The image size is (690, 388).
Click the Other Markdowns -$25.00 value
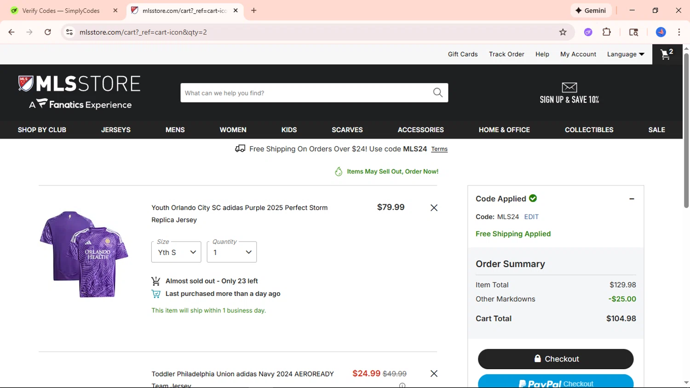click(622, 299)
